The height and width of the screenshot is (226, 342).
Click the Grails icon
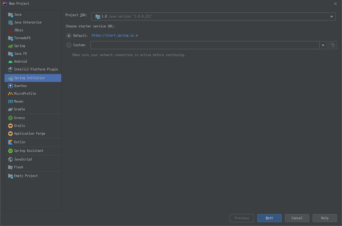(10, 126)
